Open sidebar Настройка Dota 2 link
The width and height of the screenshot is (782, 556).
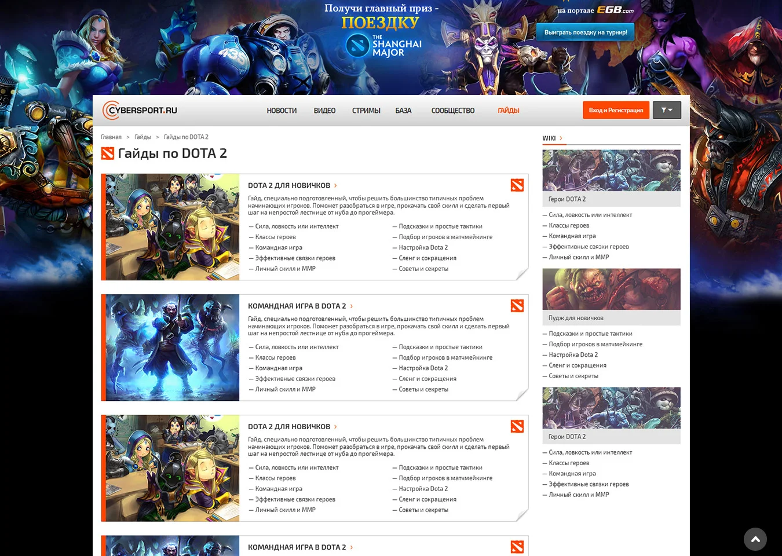573,354
